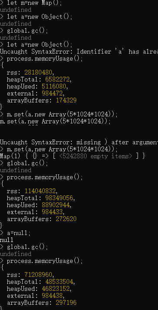Click the 'missing ) after argument' error line
This screenshot has width=158, height=310.
(x=79, y=142)
